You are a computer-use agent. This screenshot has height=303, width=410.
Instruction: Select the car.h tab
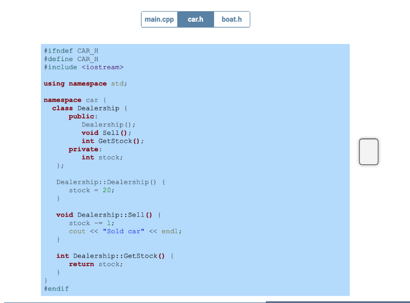(195, 19)
